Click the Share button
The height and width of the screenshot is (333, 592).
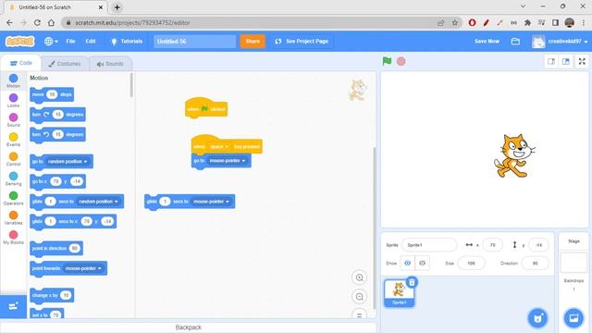pos(253,41)
